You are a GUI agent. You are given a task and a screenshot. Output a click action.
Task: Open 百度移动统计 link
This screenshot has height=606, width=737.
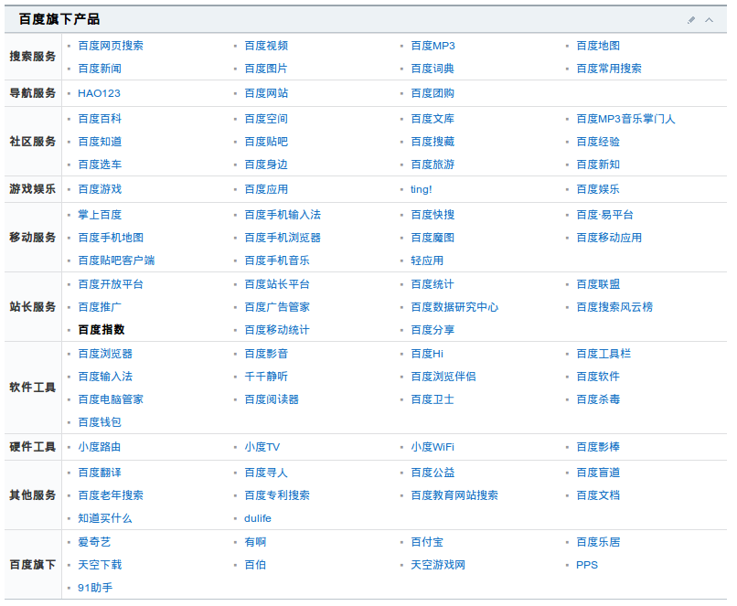tap(277, 330)
